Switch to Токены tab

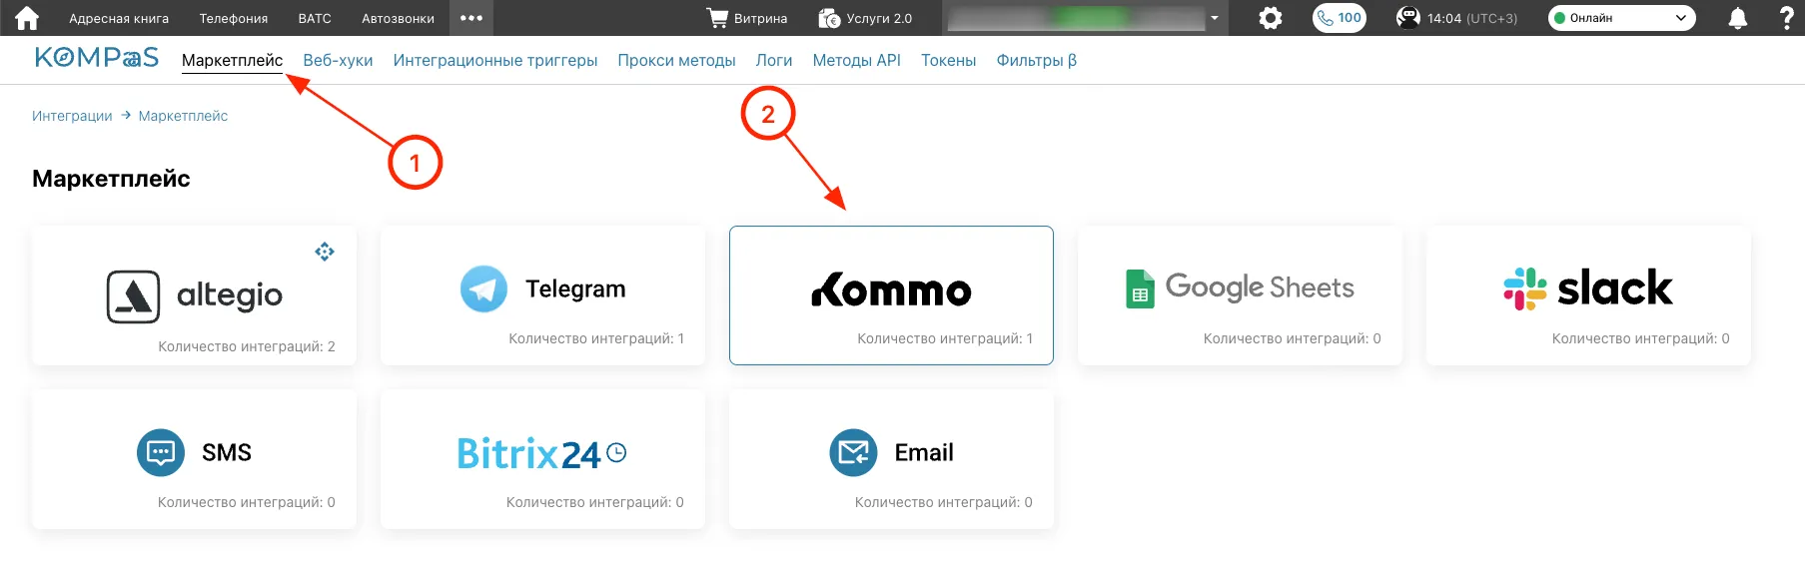coord(948,60)
